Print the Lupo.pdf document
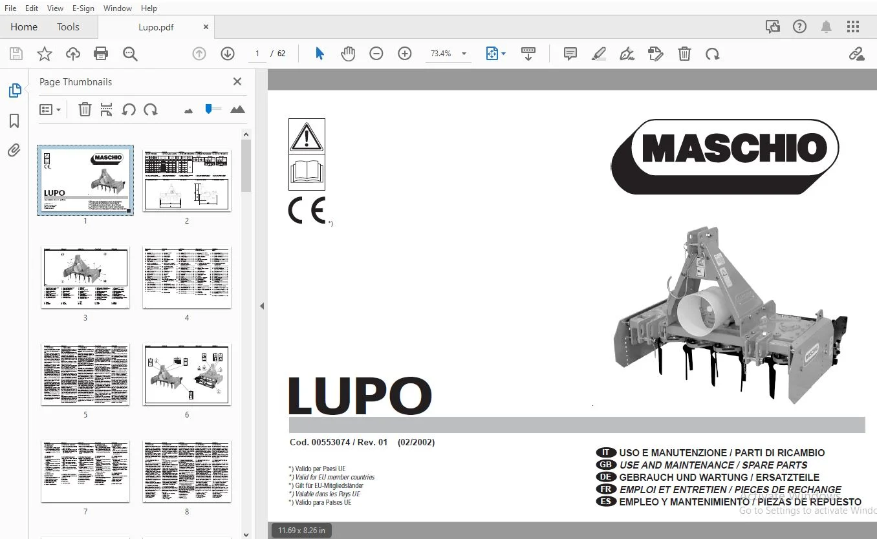The height and width of the screenshot is (539, 877). 101,54
